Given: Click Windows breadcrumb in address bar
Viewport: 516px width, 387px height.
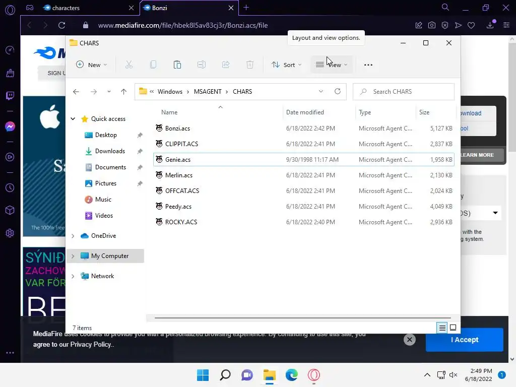Looking at the screenshot, I should [x=170, y=92].
